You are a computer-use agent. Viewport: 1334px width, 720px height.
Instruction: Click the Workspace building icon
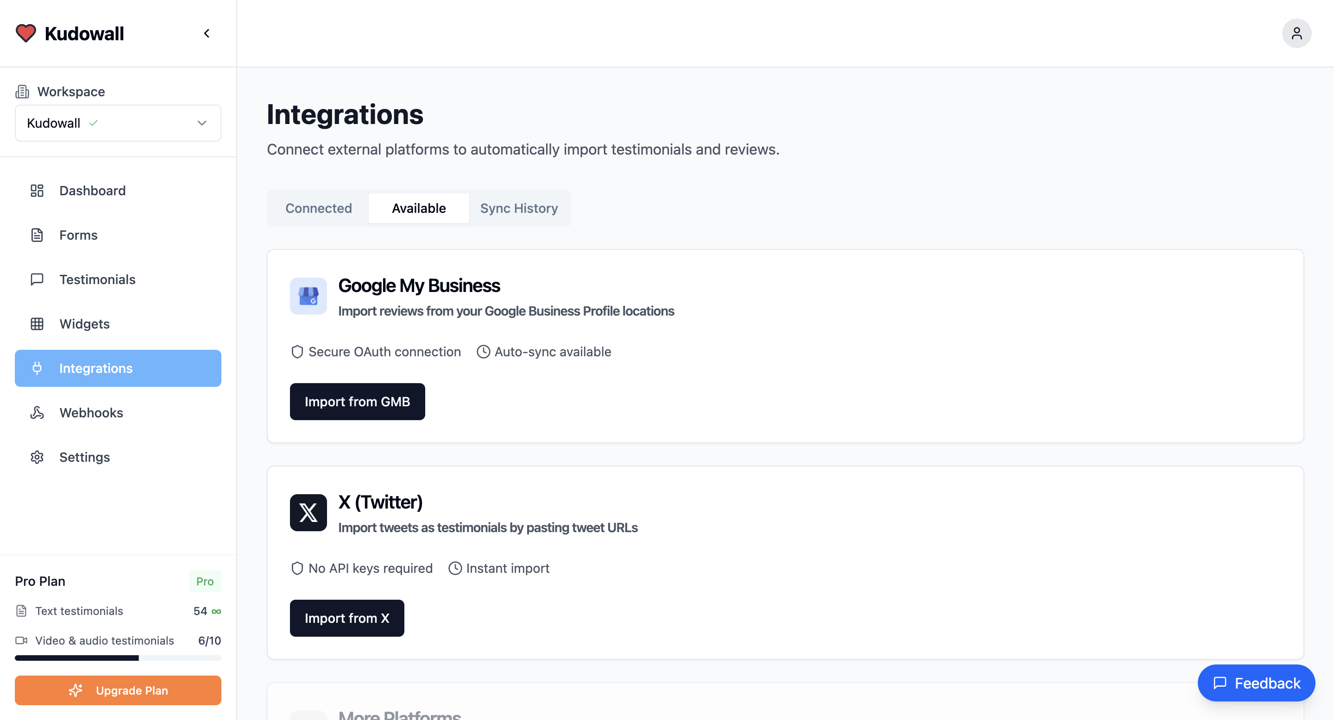coord(22,92)
